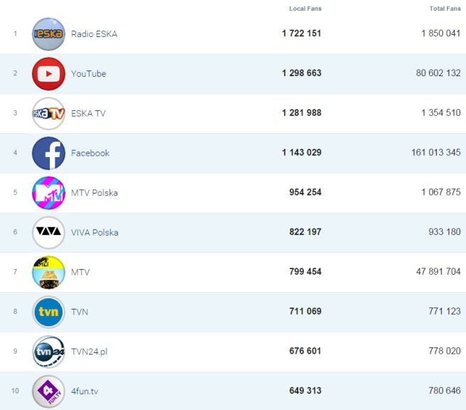Open the YouTube page link
This screenshot has width=466, height=410.
(88, 74)
